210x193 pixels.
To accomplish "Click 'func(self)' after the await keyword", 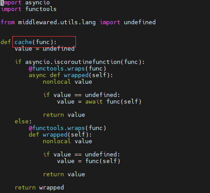I will pyautogui.click(x=124, y=102).
